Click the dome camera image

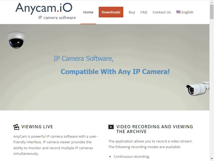tap(16, 40)
